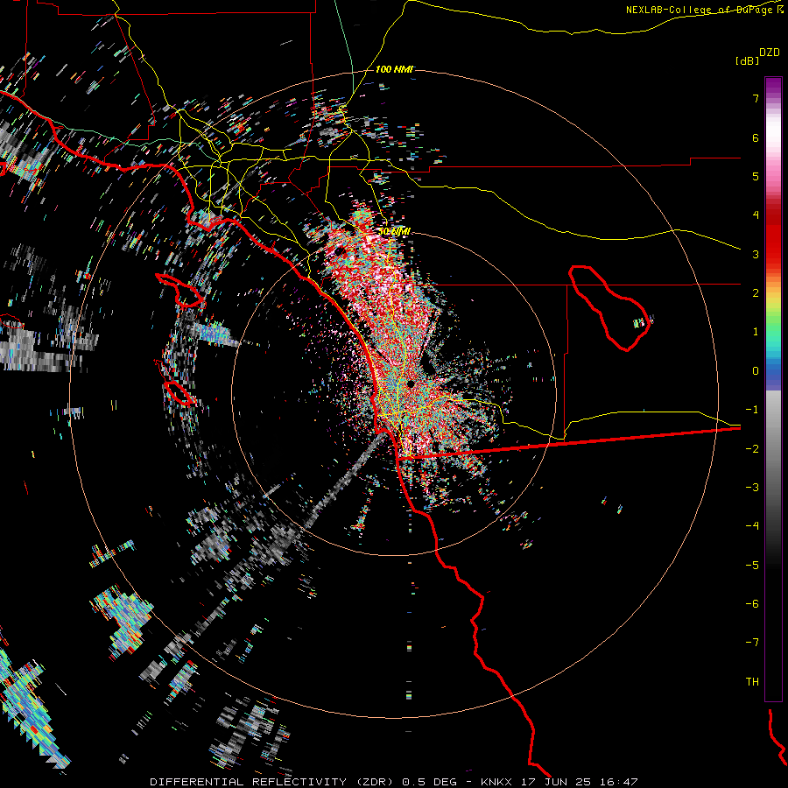The image size is (788, 788).
Task: Select the "1" tick on the dB scale
Action: (x=756, y=332)
